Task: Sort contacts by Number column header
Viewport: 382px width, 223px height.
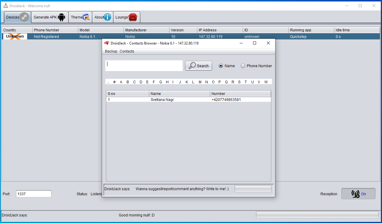Action: click(241, 94)
